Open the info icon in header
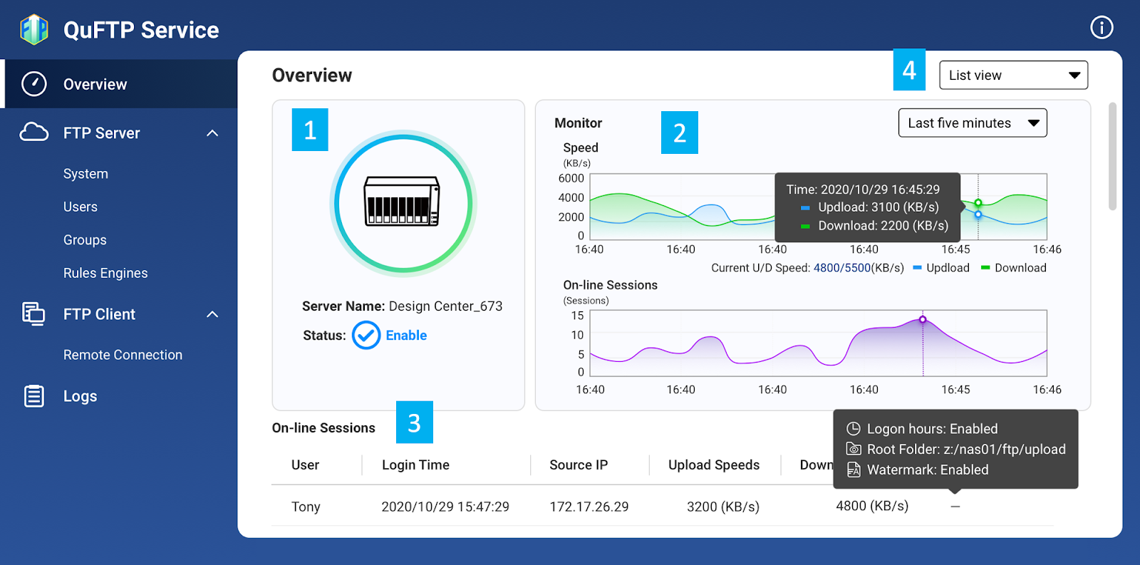Screen dimensions: 1140x565 tap(1102, 28)
